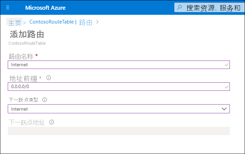Click the 添加路由 page title
This screenshot has width=245, height=154.
(27, 34)
